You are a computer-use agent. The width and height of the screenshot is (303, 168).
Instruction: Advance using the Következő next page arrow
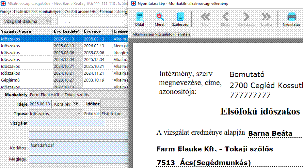(x=246, y=19)
